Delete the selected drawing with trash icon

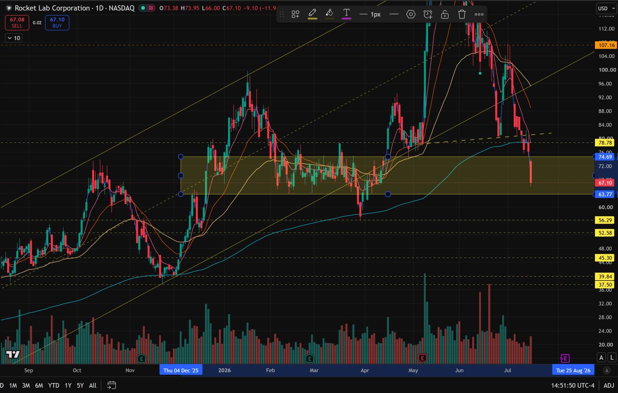click(x=462, y=14)
